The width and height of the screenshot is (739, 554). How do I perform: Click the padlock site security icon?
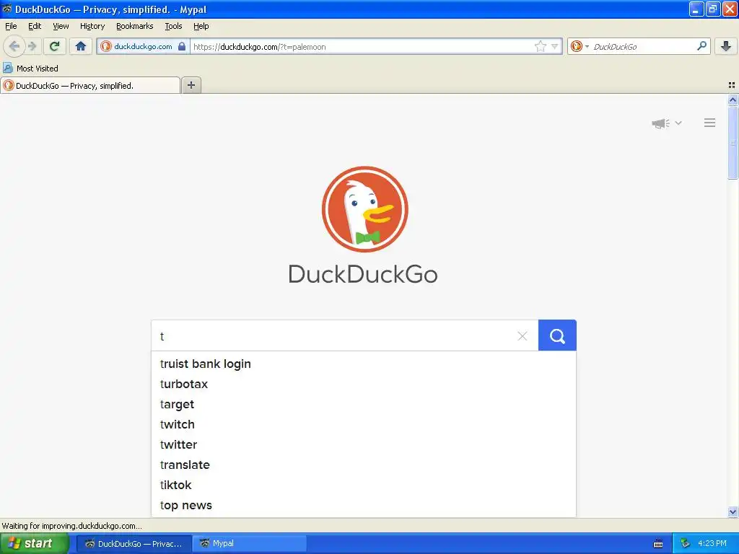tap(182, 46)
